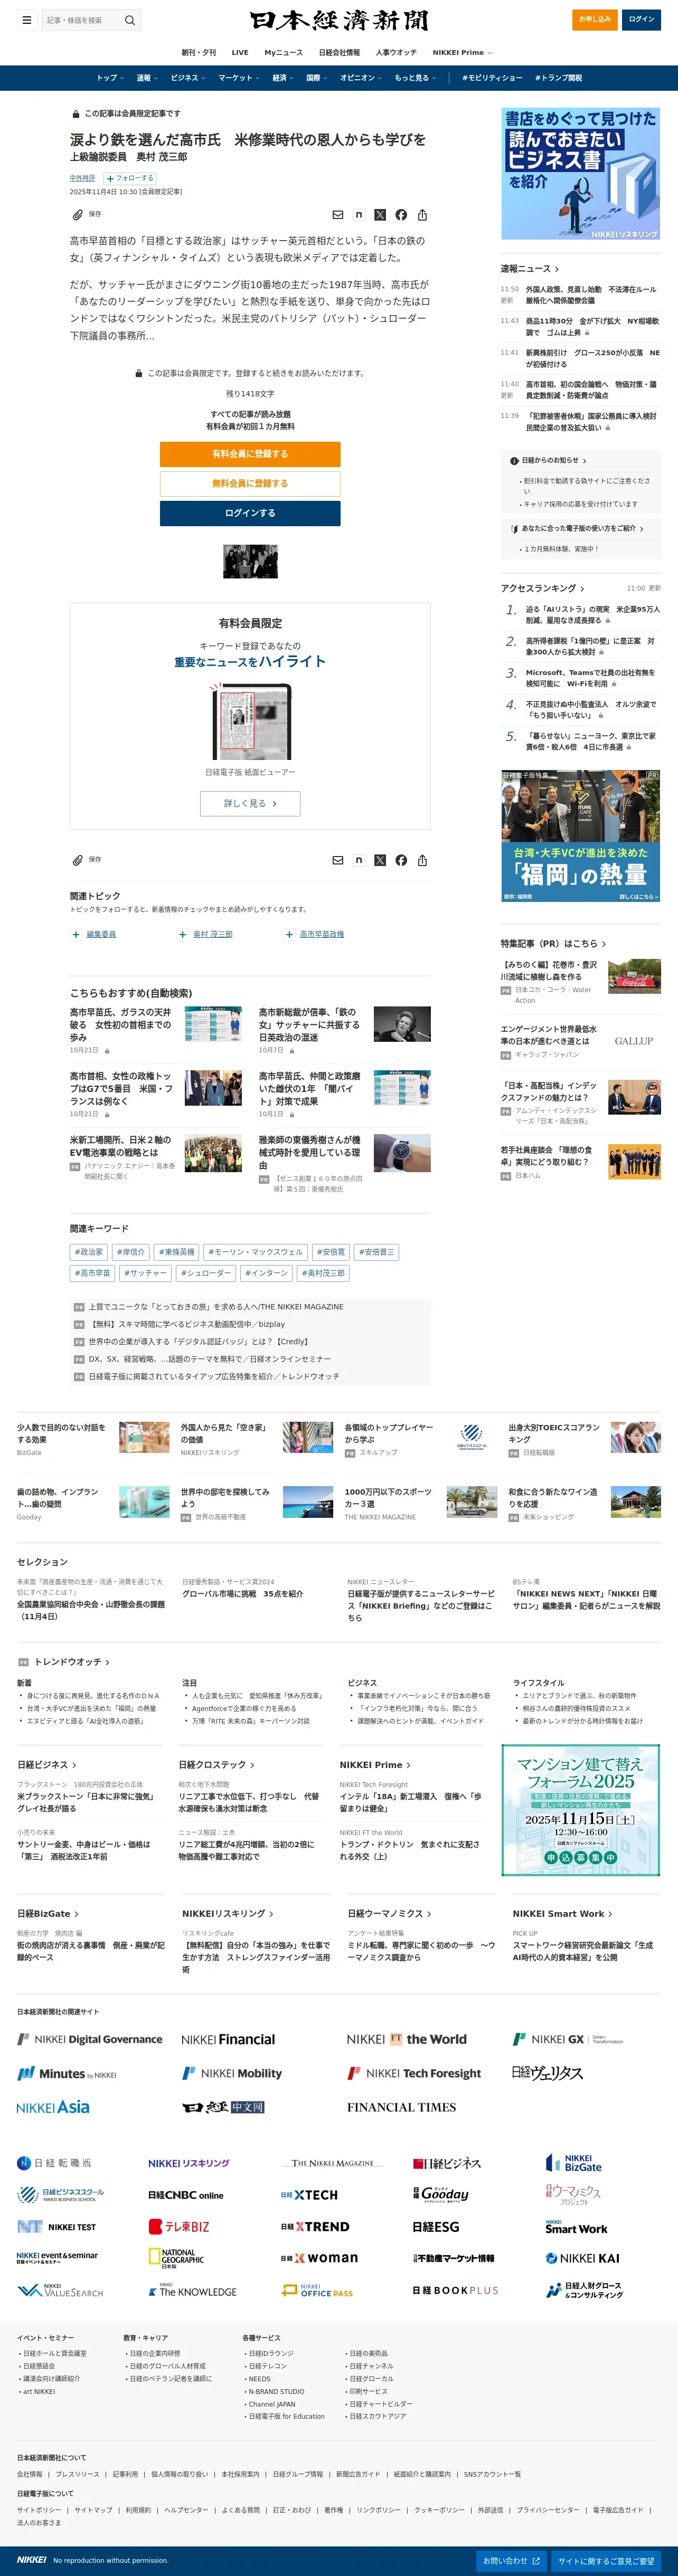Expand the トップ navigation dropdown

[109, 78]
